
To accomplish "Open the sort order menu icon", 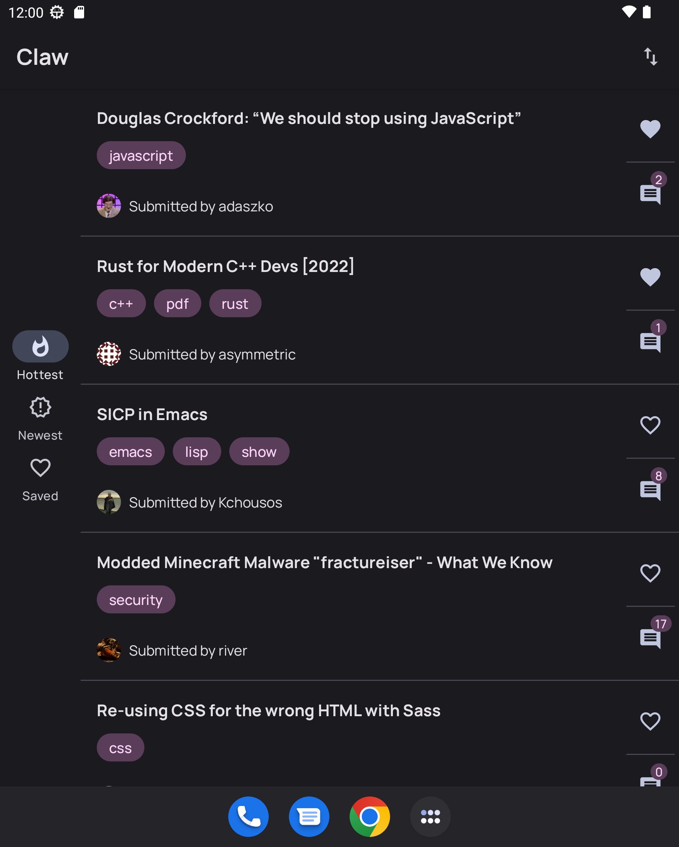I will click(650, 56).
